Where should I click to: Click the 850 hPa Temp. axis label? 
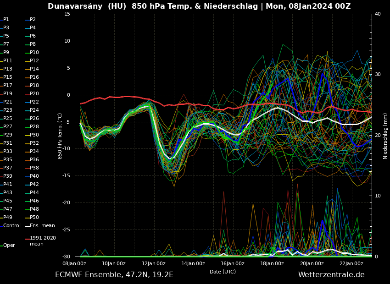pyautogui.click(x=60, y=136)
